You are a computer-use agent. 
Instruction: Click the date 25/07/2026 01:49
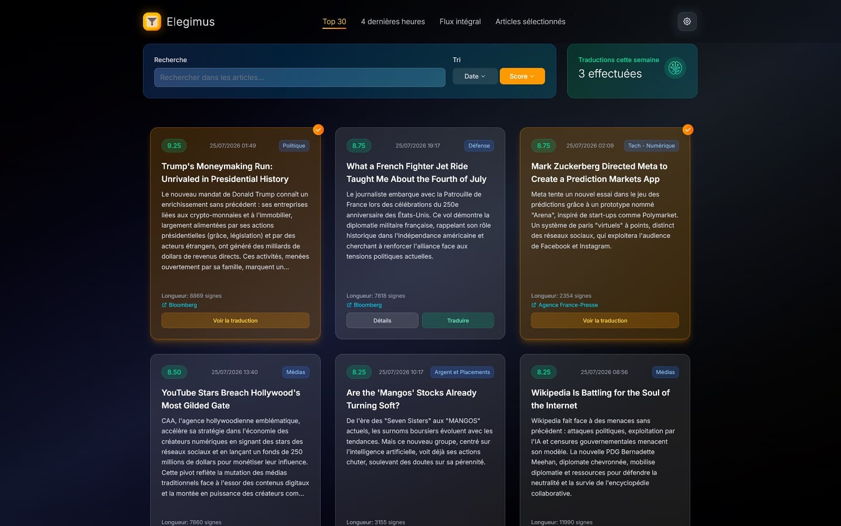pyautogui.click(x=233, y=146)
